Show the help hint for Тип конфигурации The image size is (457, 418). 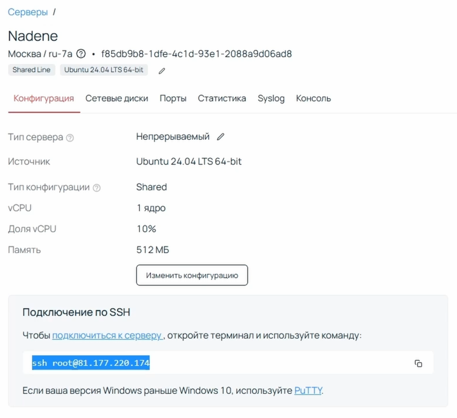tap(97, 188)
